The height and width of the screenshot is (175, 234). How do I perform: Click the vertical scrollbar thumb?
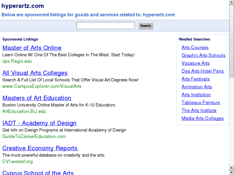click(232, 41)
